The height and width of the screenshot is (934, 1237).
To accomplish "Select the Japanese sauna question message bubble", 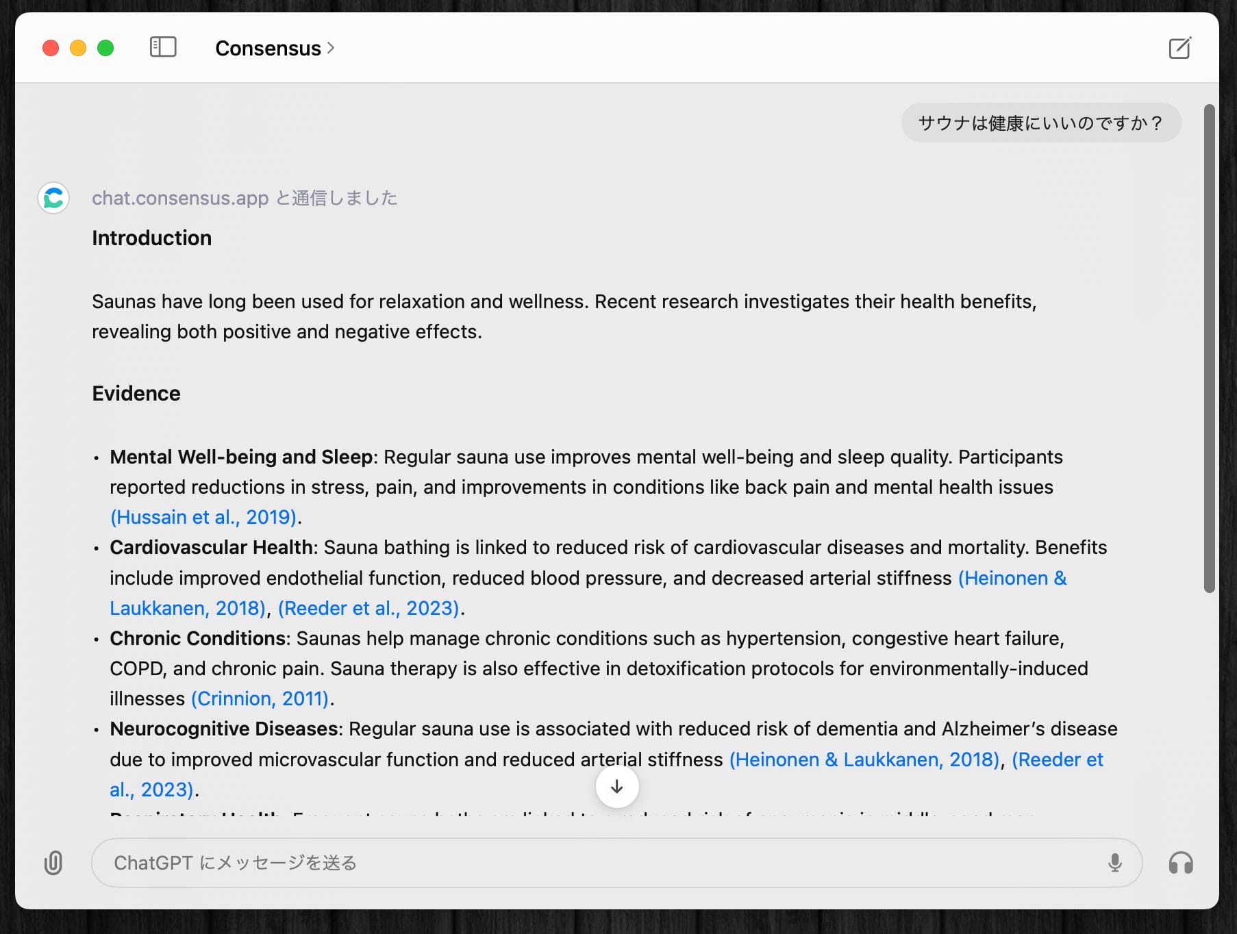I will tap(1040, 123).
